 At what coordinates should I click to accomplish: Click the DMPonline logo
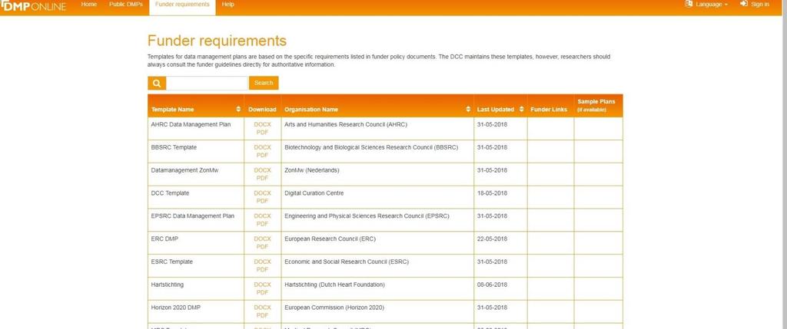coord(33,5)
